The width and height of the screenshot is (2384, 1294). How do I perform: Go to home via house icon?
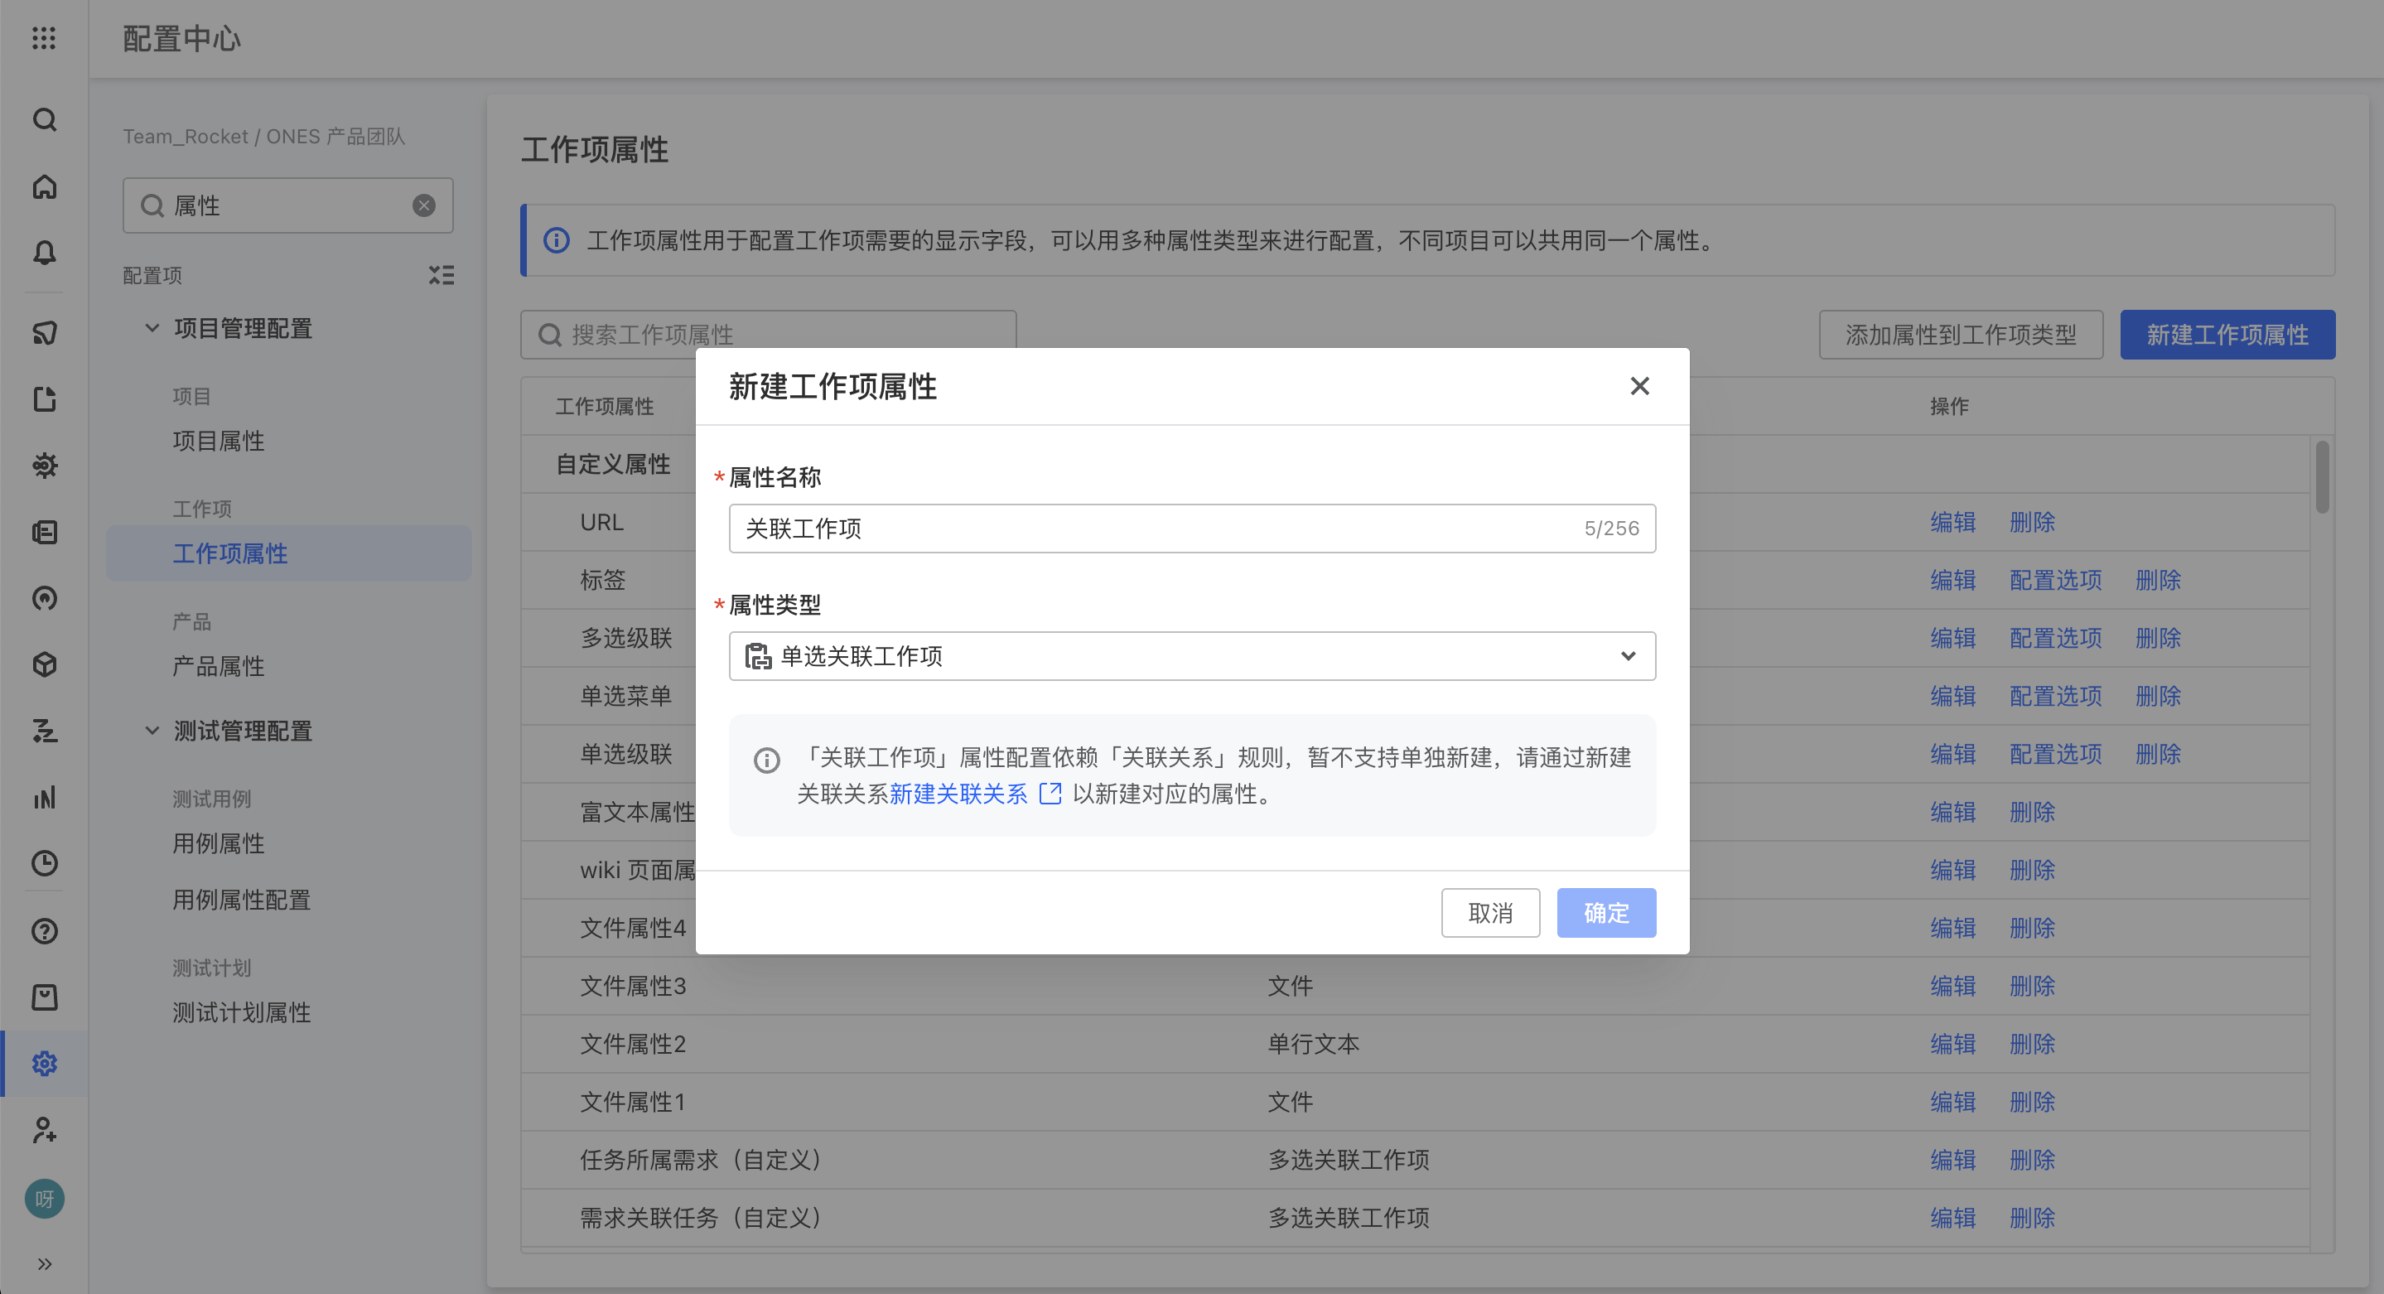pos(45,187)
